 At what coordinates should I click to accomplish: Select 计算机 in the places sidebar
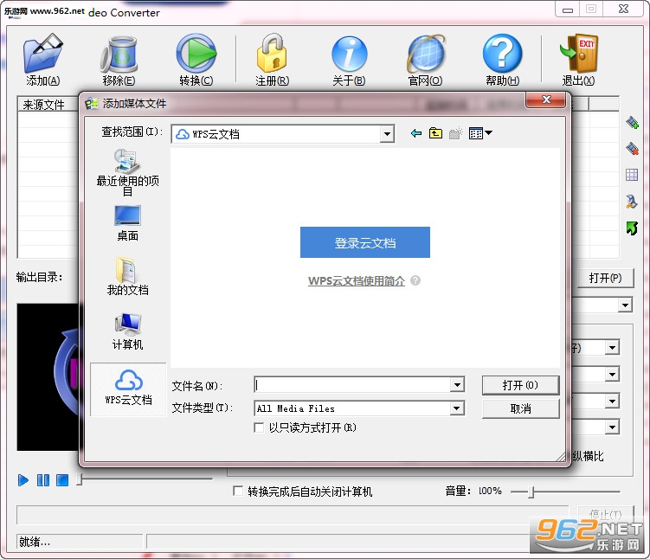[128, 332]
